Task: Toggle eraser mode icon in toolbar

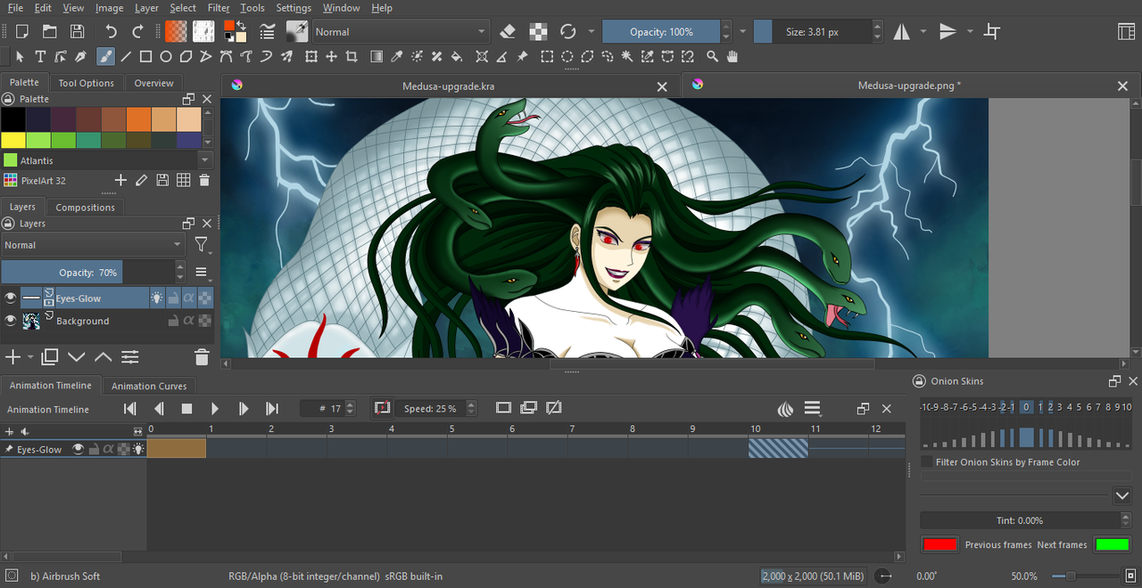Action: click(508, 31)
